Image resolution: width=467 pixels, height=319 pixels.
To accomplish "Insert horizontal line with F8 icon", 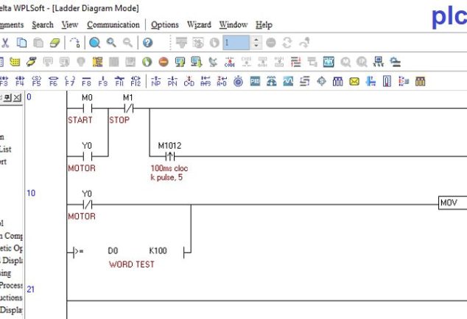I will coord(86,81).
